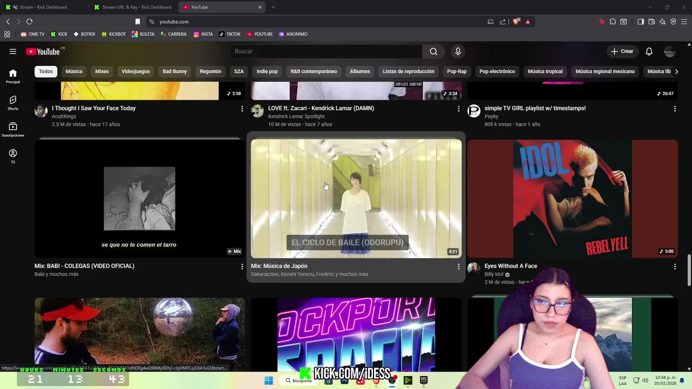Open options for Eyes Without A Face
Screen dimensions: 692x389
tap(675, 266)
